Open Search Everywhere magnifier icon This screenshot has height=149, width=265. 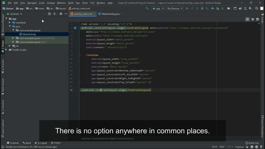257,8
